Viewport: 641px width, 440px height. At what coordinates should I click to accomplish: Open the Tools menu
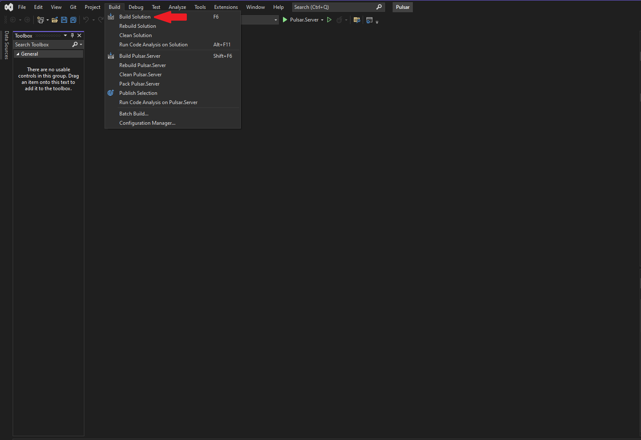pyautogui.click(x=200, y=7)
